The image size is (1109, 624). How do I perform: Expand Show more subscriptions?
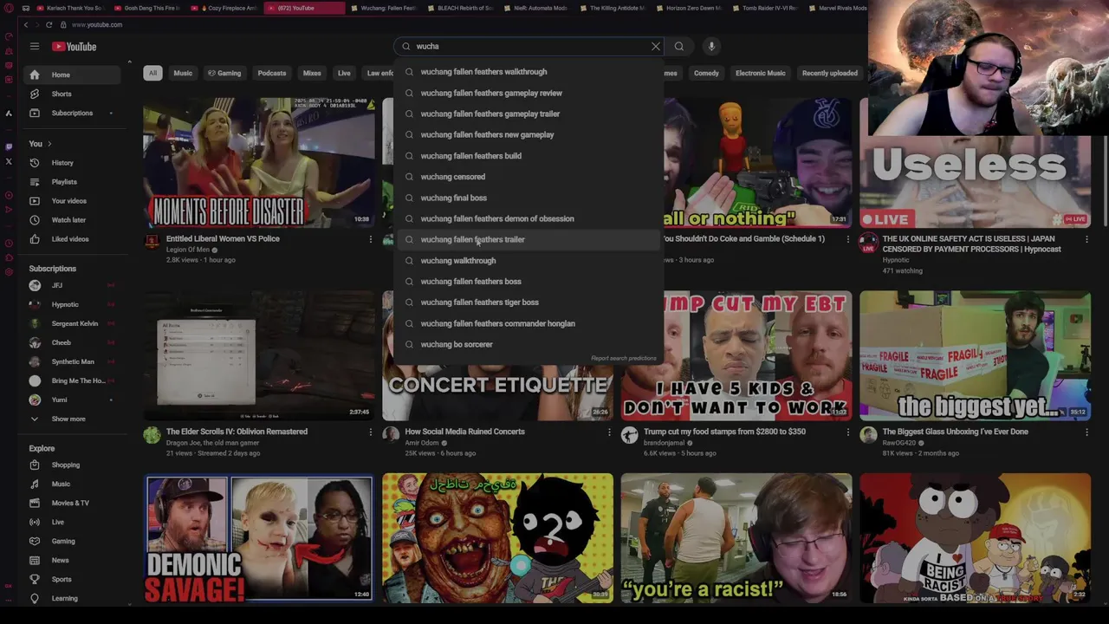(x=73, y=419)
